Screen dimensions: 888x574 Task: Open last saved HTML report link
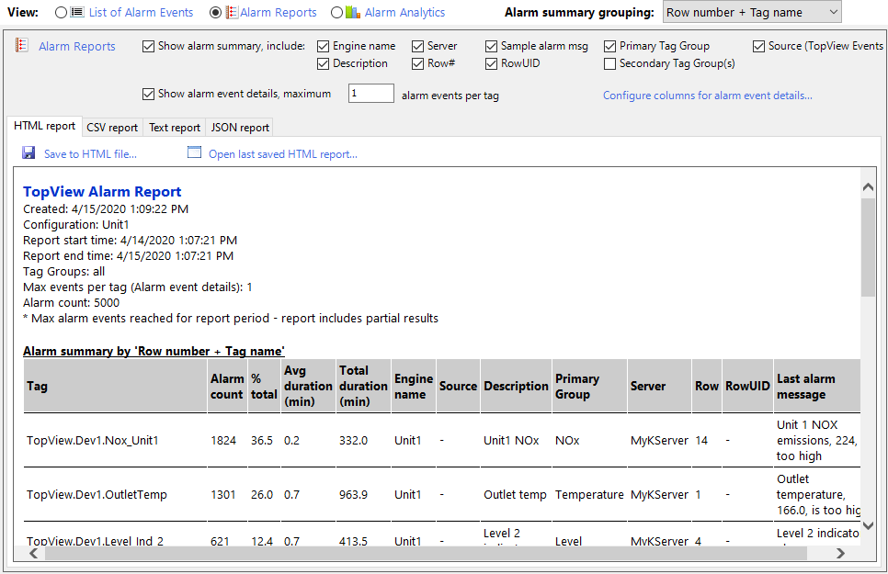[283, 154]
